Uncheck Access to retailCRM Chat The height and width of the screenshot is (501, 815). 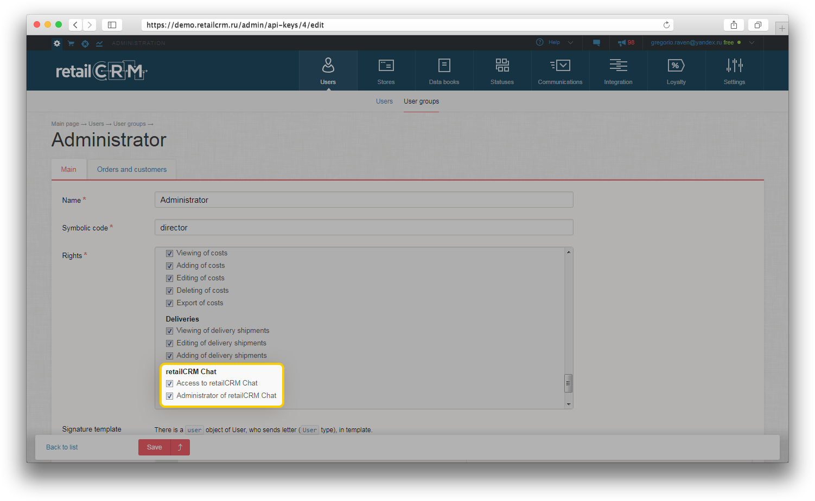(x=169, y=383)
